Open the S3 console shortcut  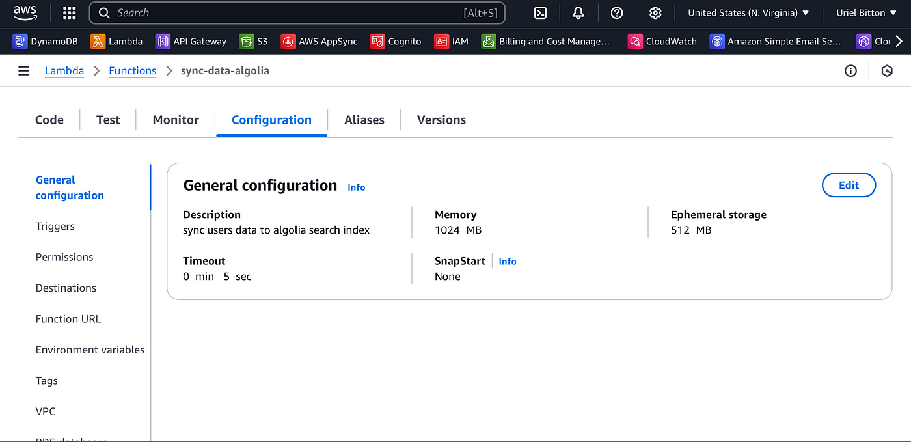[x=254, y=41]
